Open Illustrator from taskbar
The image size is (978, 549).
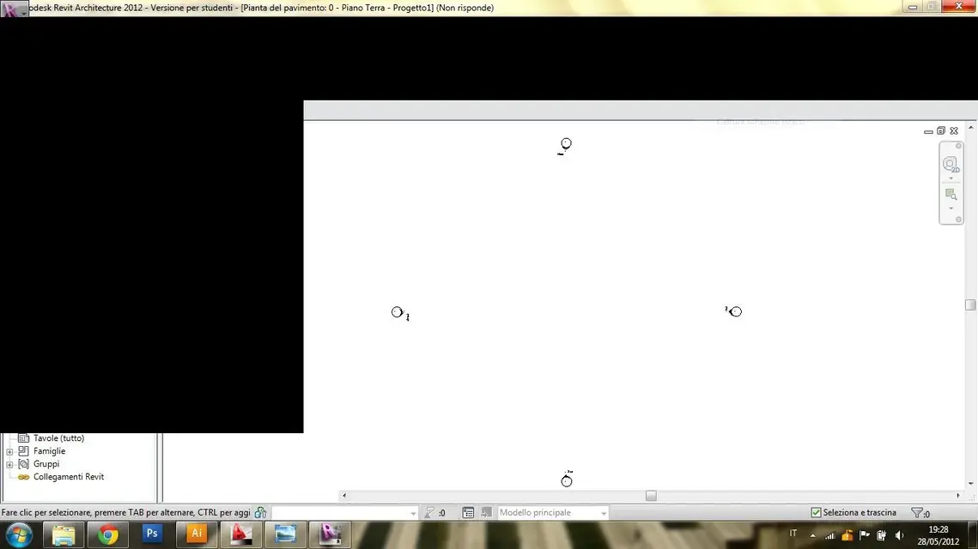click(x=197, y=534)
